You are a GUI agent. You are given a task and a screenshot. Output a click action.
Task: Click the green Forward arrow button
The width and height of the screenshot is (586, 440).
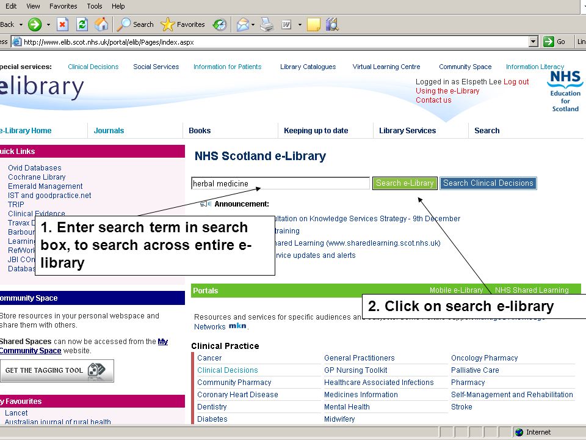(x=35, y=24)
